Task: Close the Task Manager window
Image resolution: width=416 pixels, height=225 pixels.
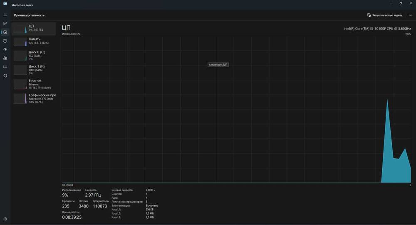Action: [x=411, y=3]
